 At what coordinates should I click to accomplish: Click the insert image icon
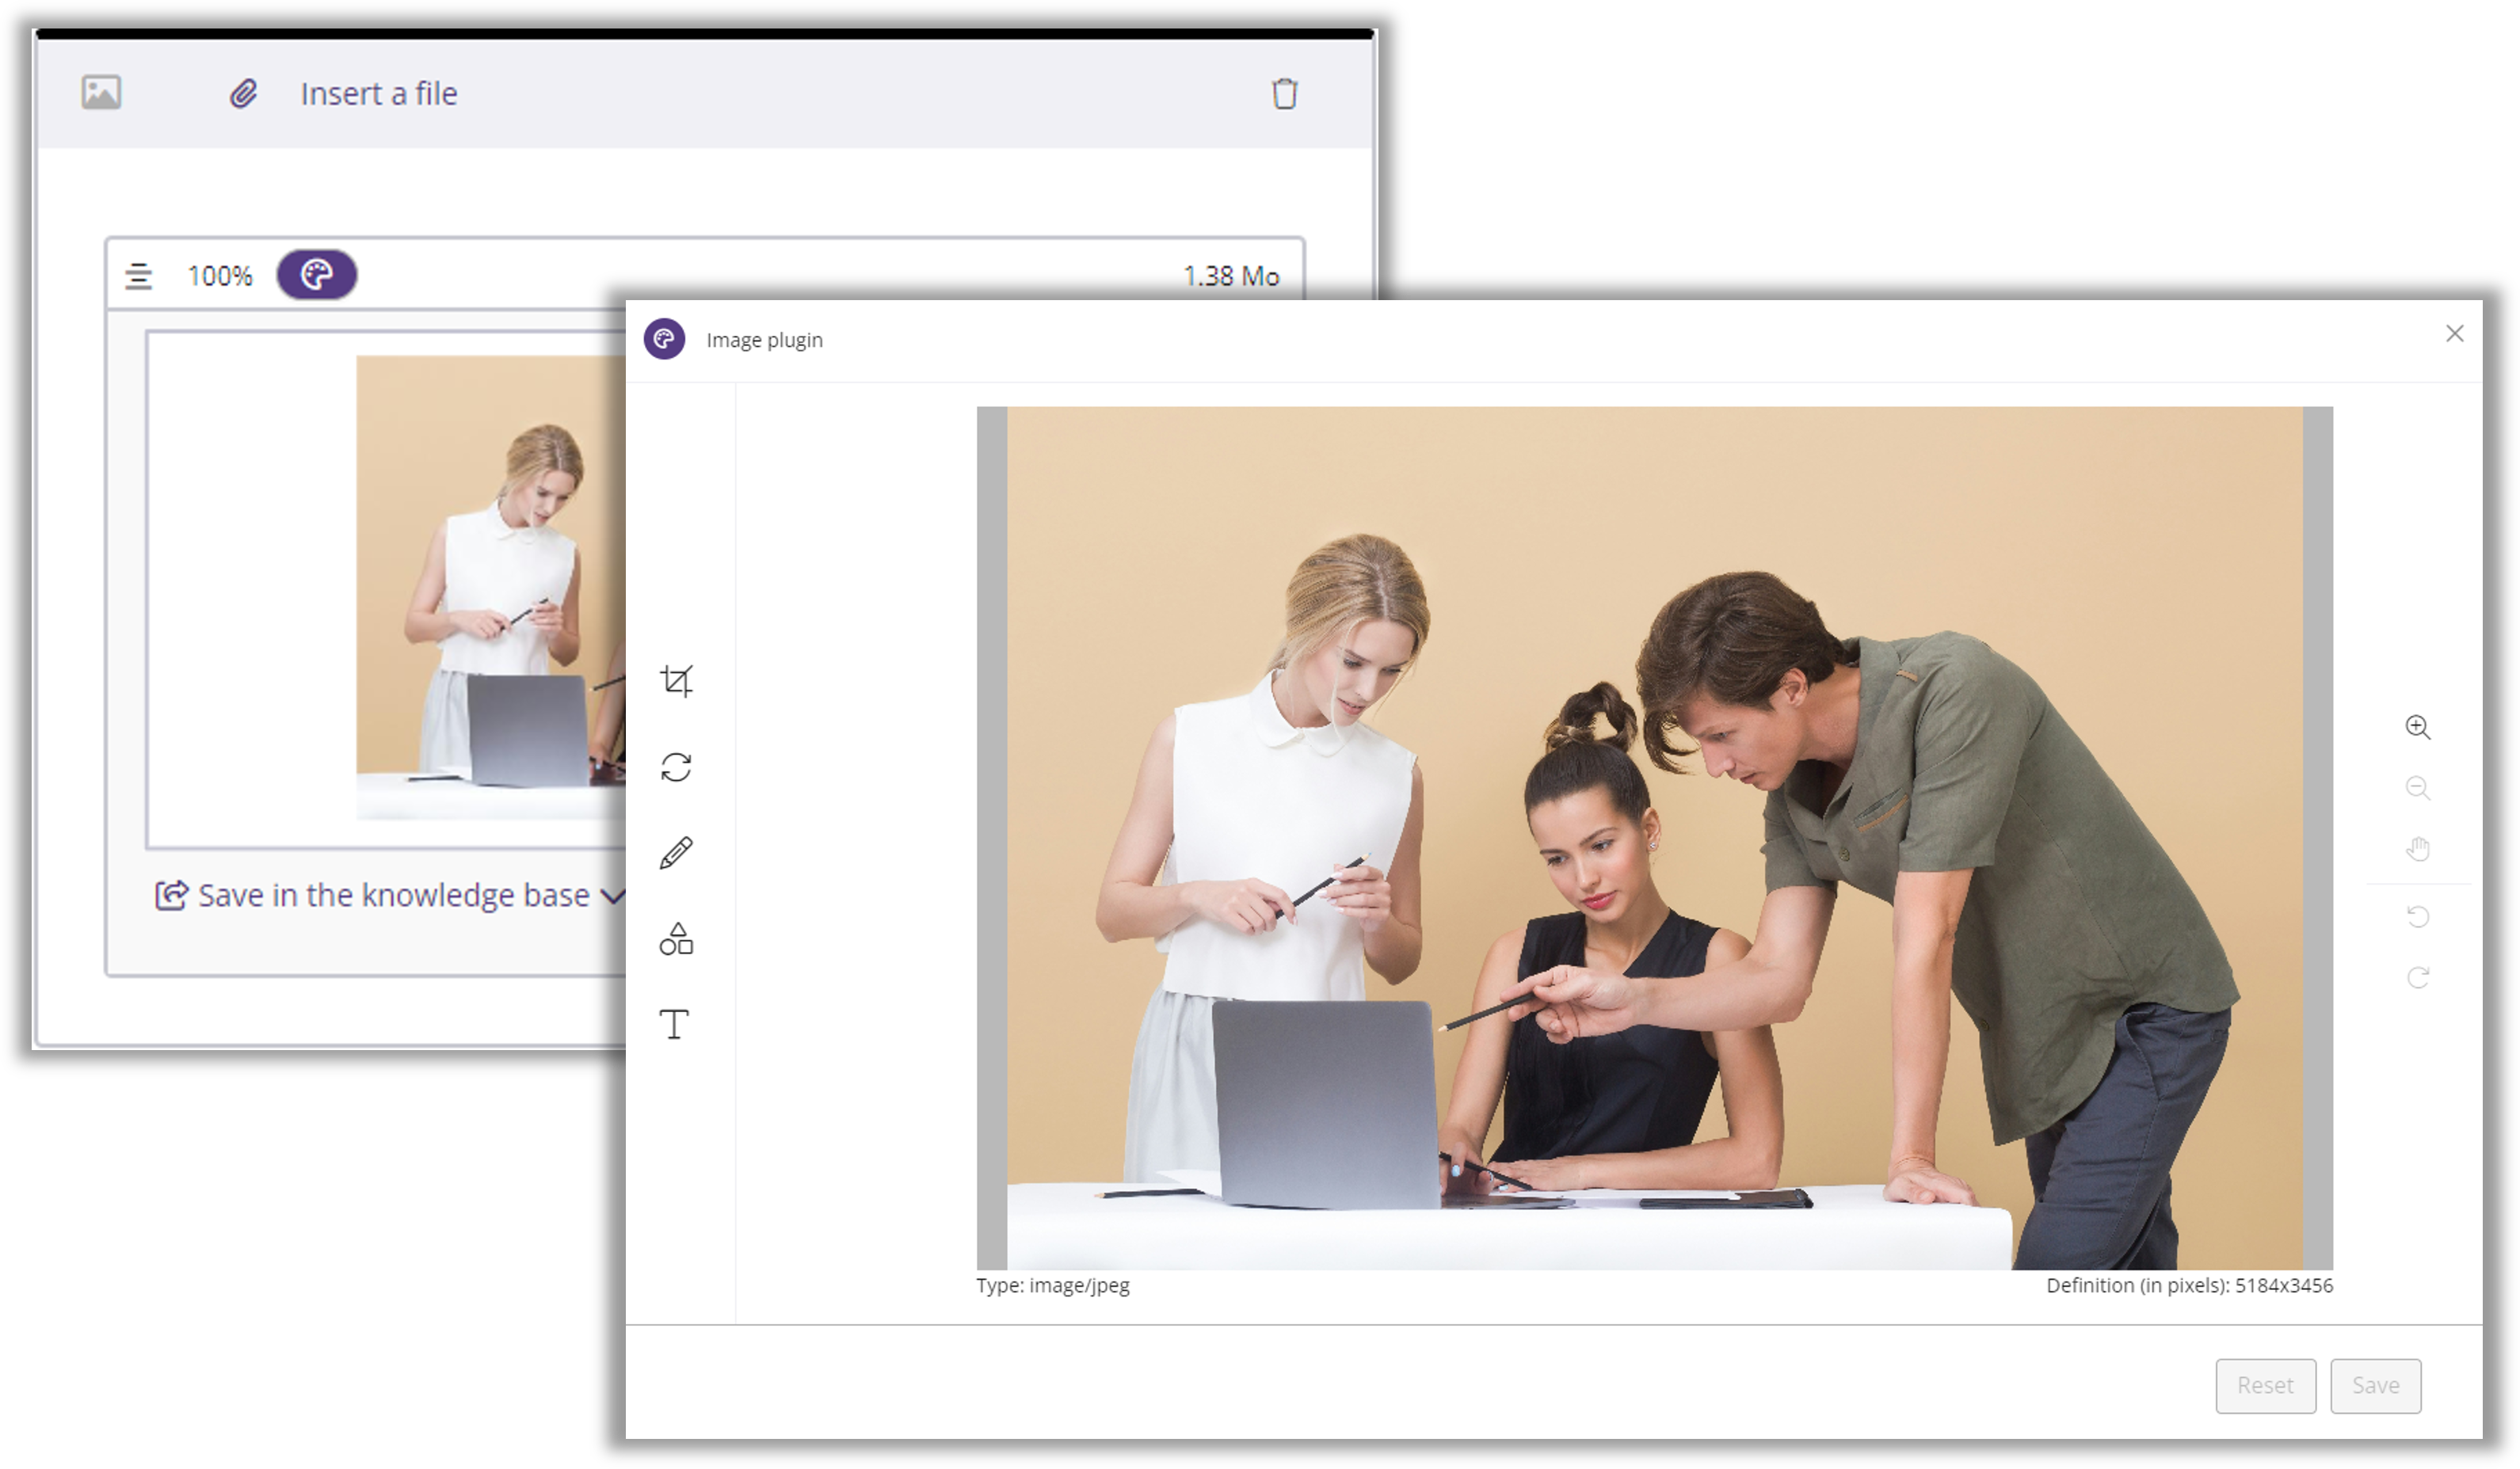[x=101, y=93]
